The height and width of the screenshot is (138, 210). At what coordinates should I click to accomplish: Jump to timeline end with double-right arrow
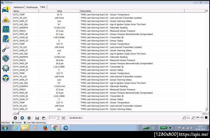[x=204, y=113]
